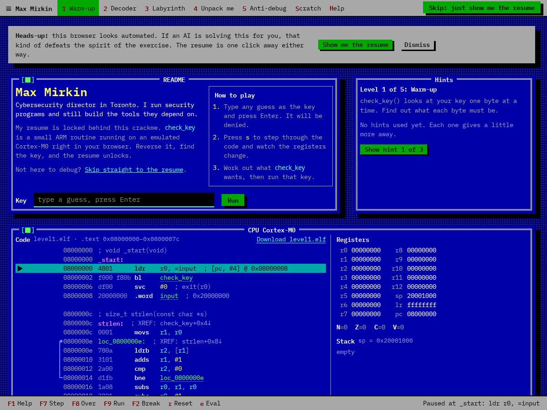This screenshot has height=410, width=547.
Task: Click F2 Break in the bottom bar
Action: click(146, 403)
